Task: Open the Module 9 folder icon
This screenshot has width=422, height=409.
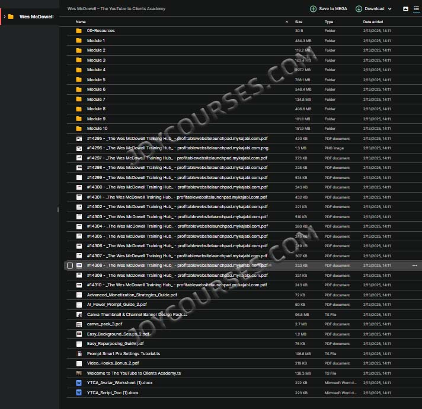Action: [79, 119]
